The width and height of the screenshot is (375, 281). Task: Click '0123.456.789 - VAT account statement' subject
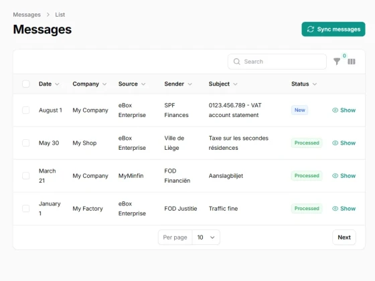(x=235, y=110)
